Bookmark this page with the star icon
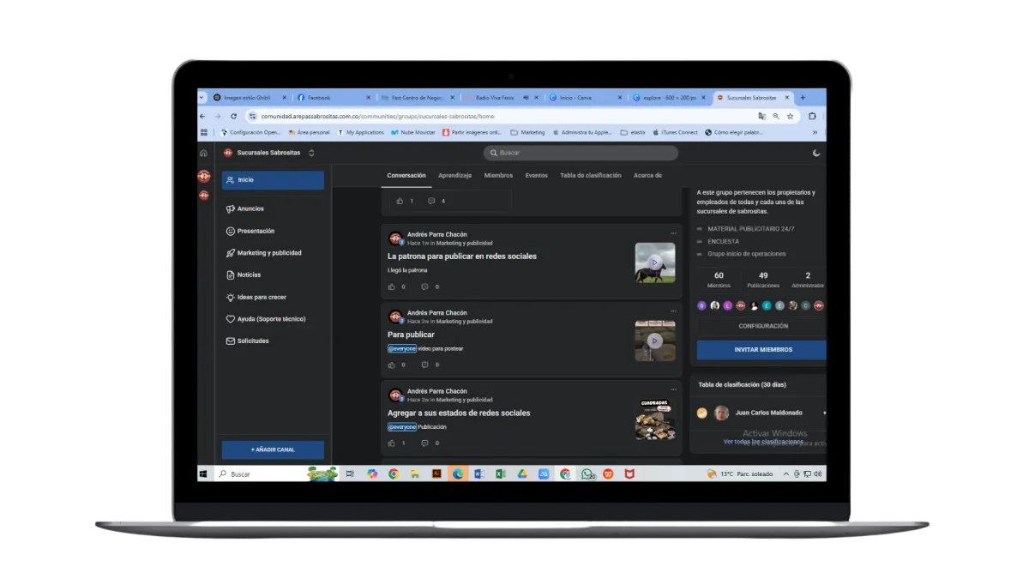1029x579 pixels. point(791,116)
